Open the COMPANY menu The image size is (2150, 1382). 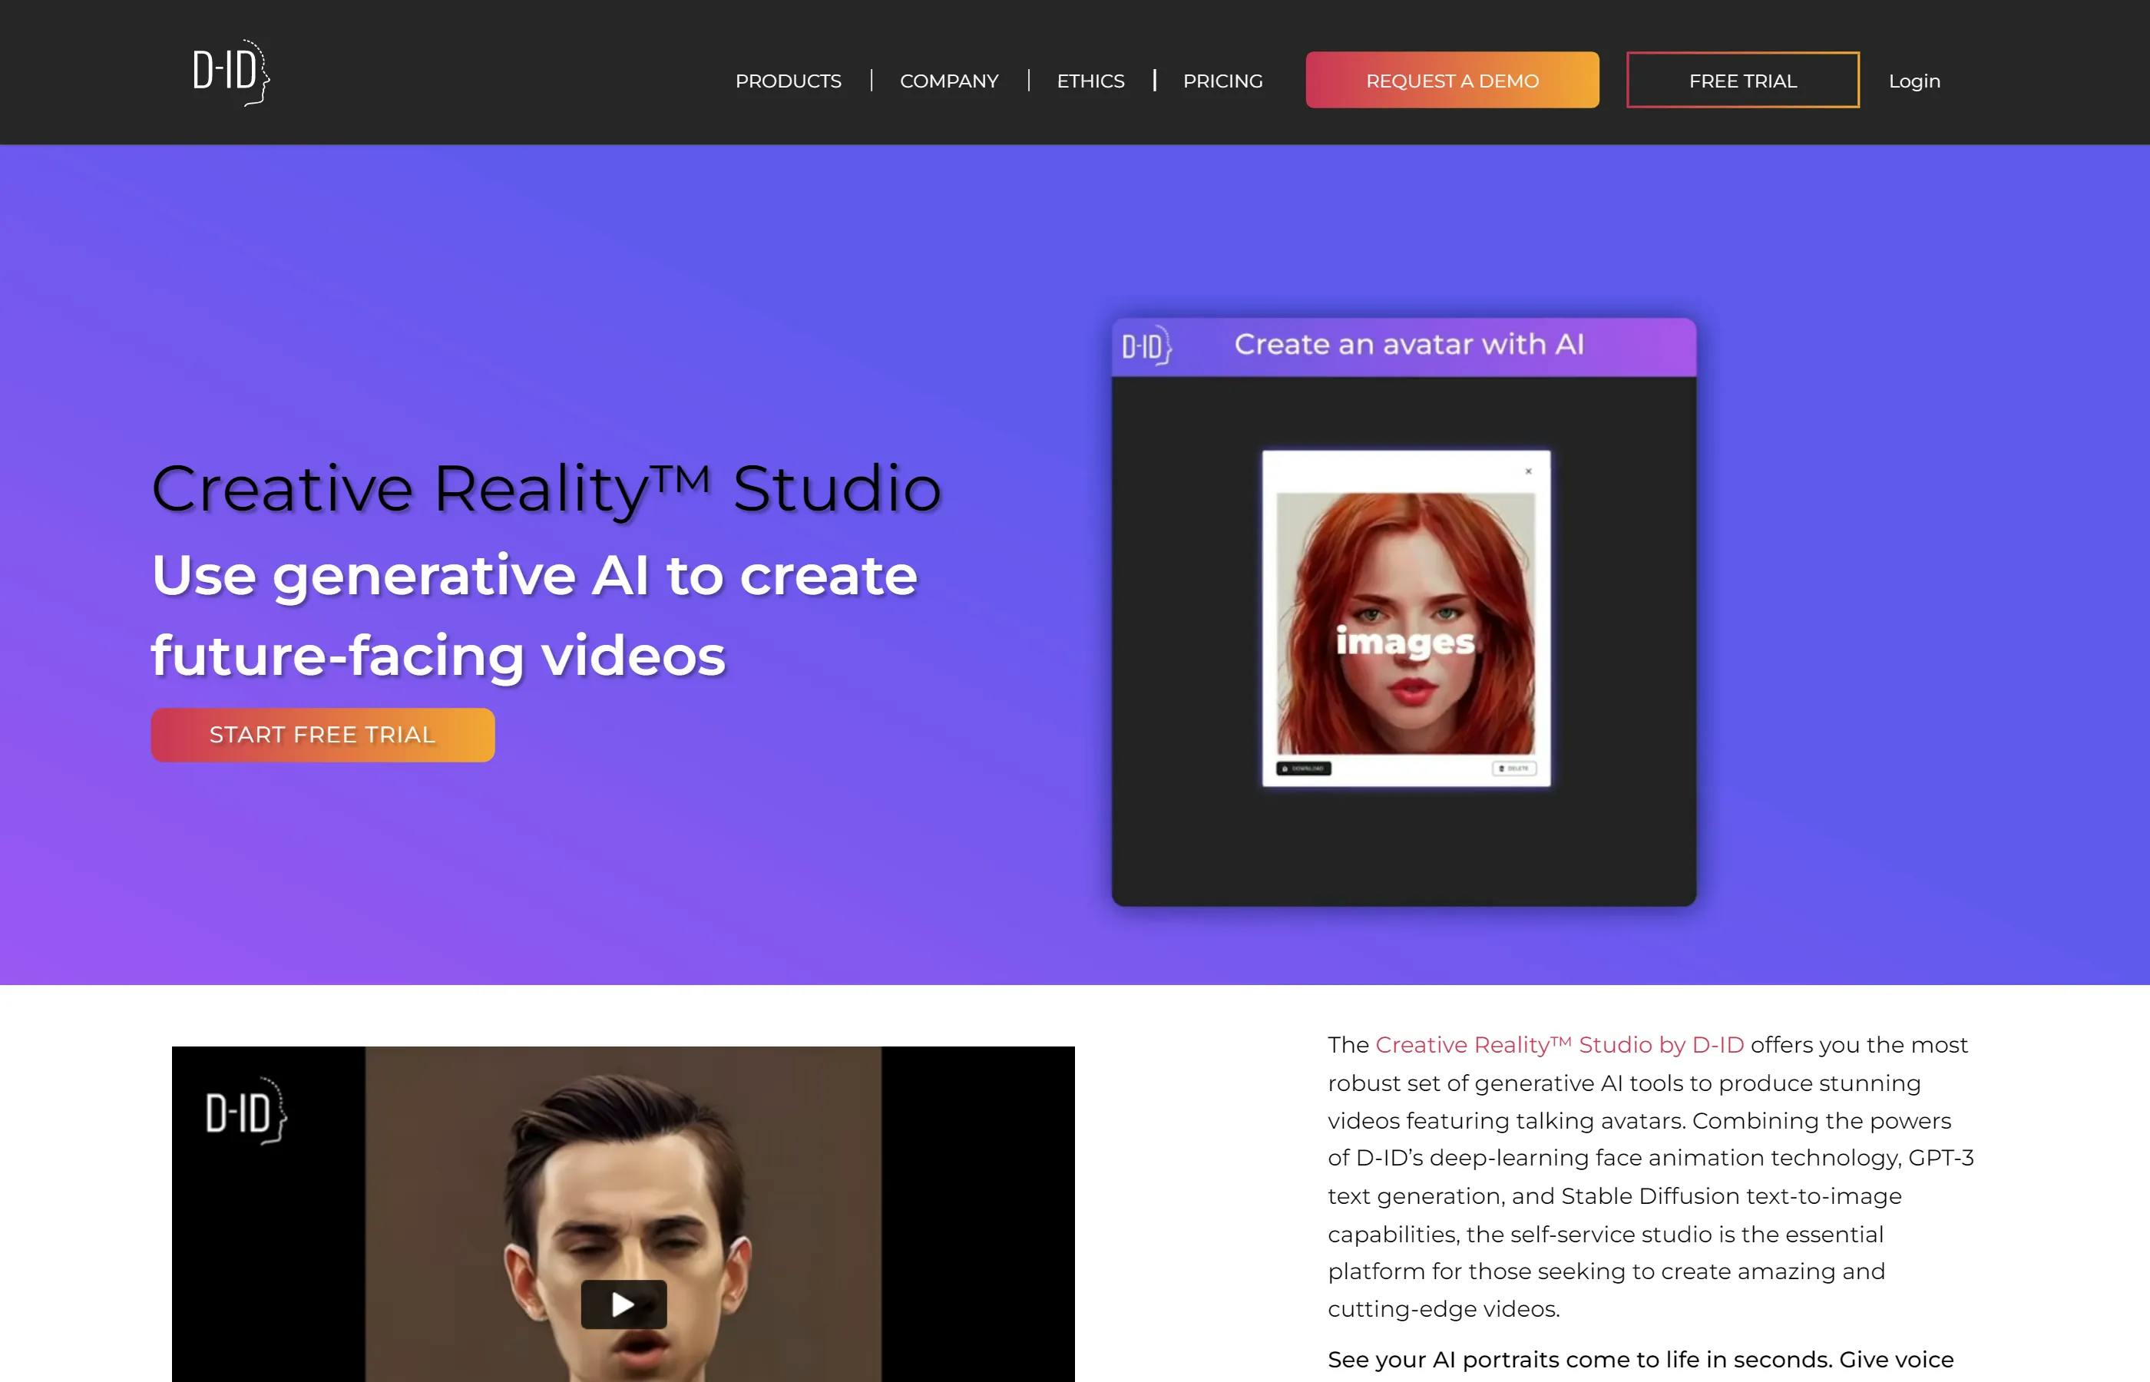(948, 81)
